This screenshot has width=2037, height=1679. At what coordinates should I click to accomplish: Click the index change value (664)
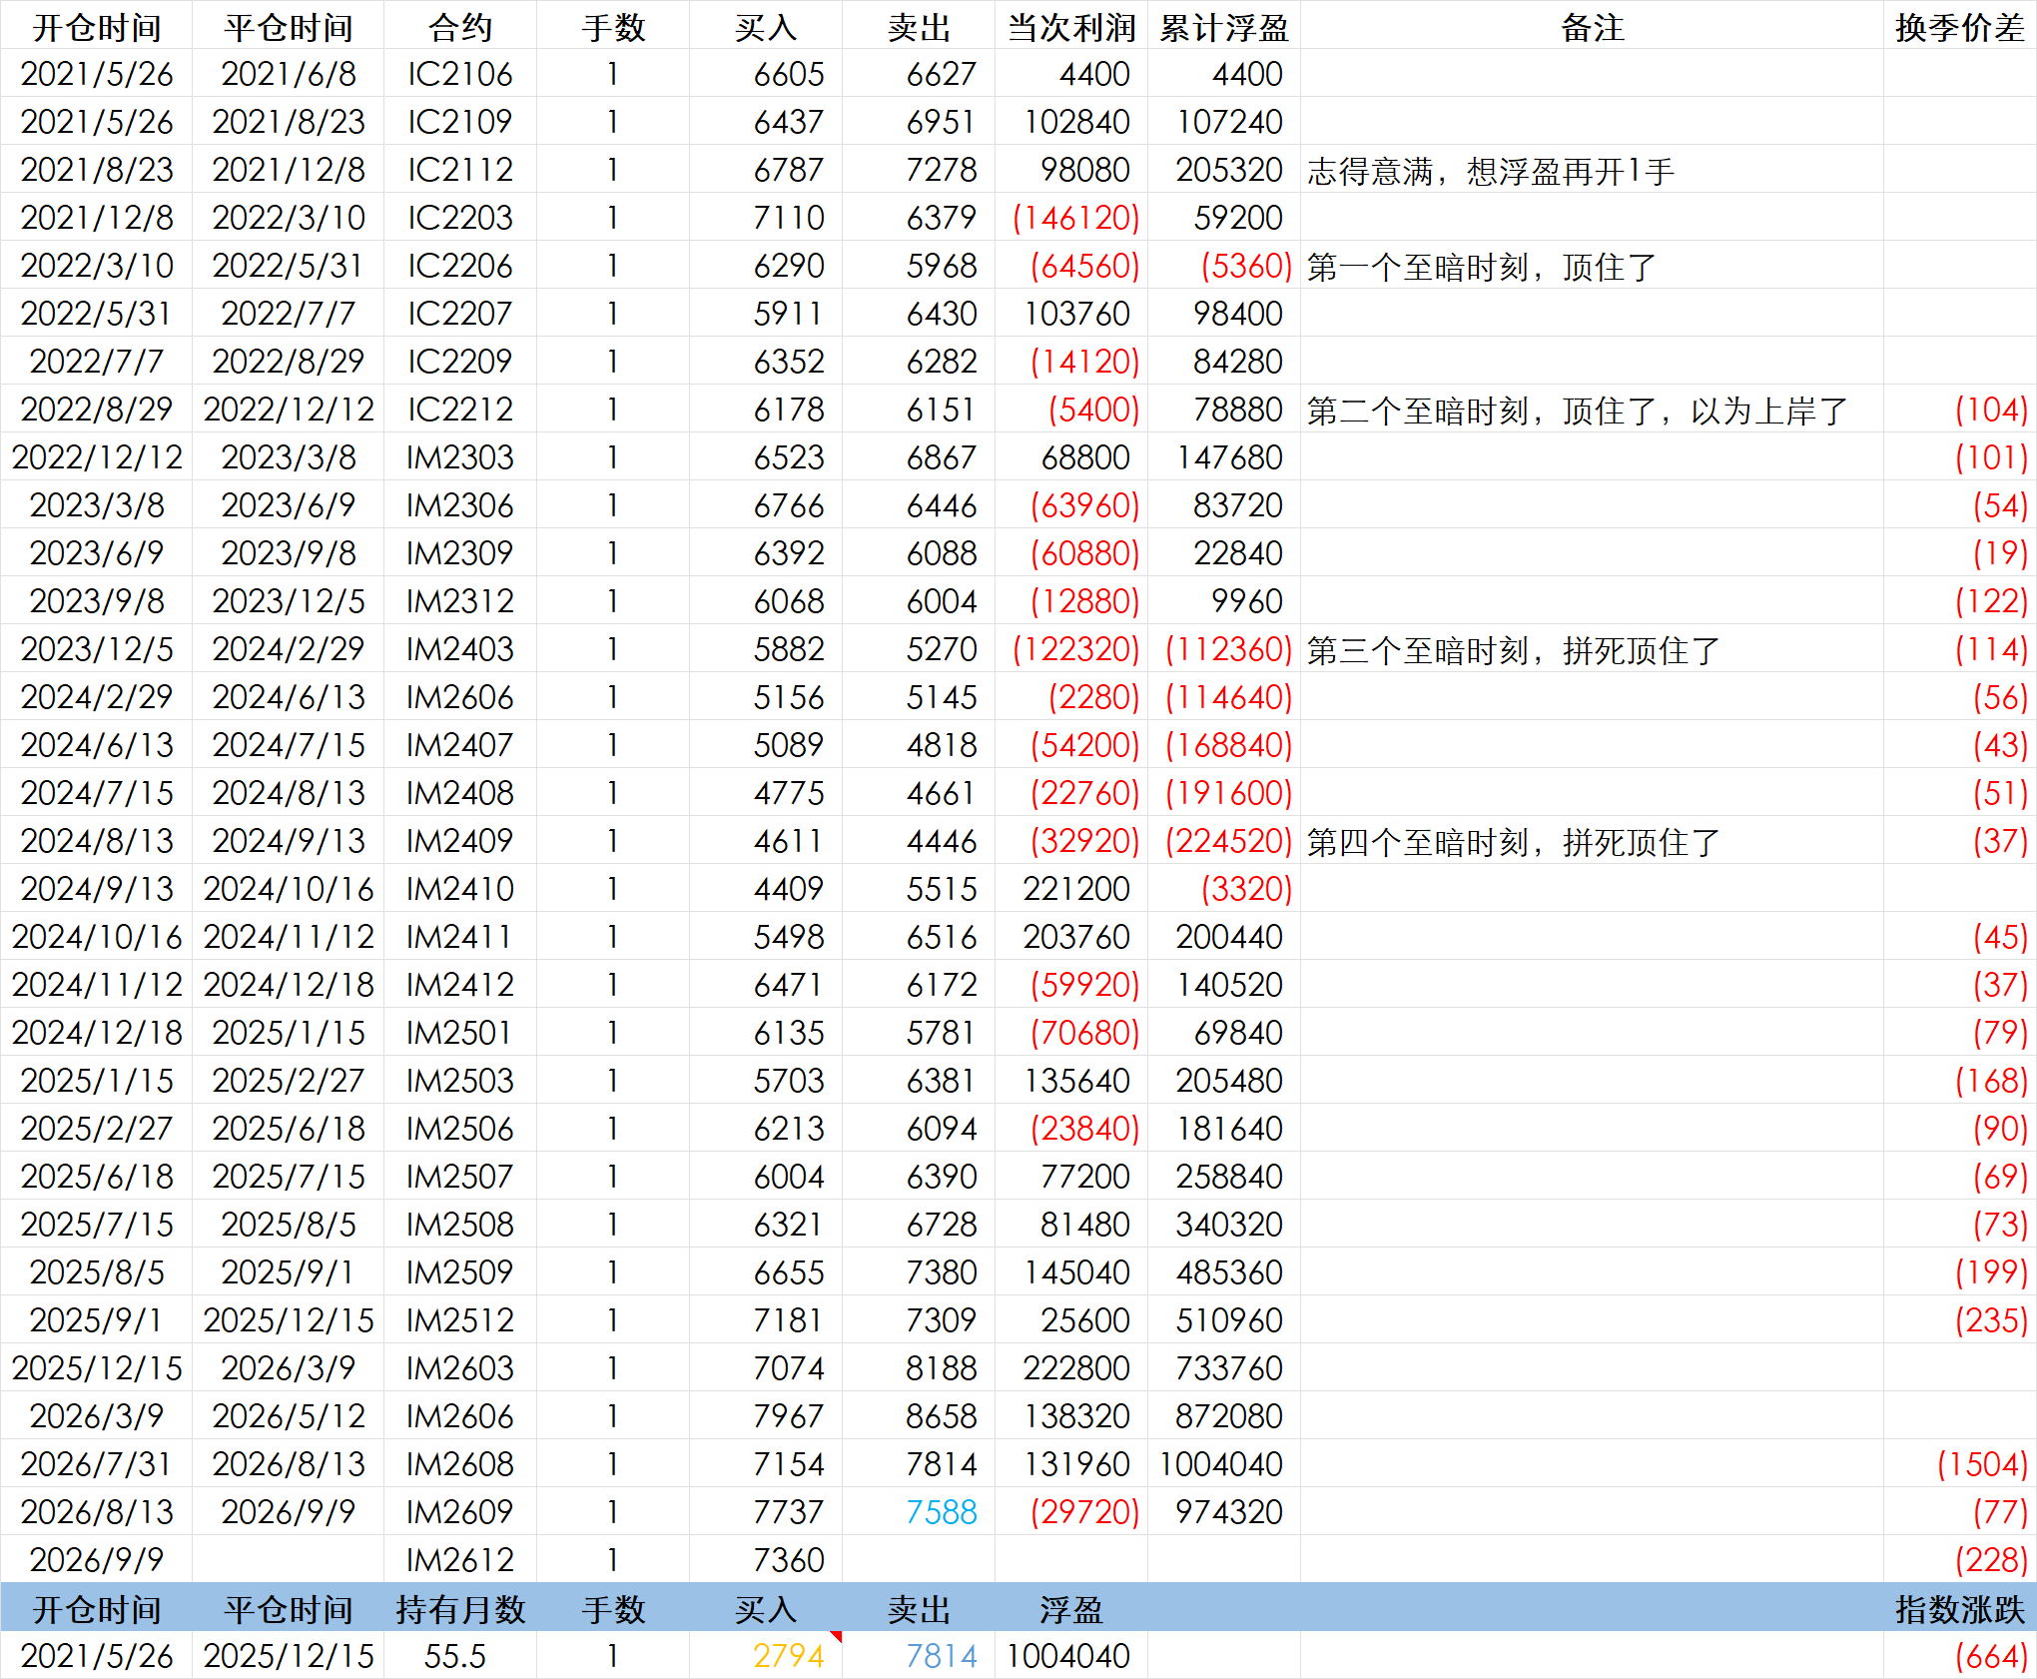1991,1656
